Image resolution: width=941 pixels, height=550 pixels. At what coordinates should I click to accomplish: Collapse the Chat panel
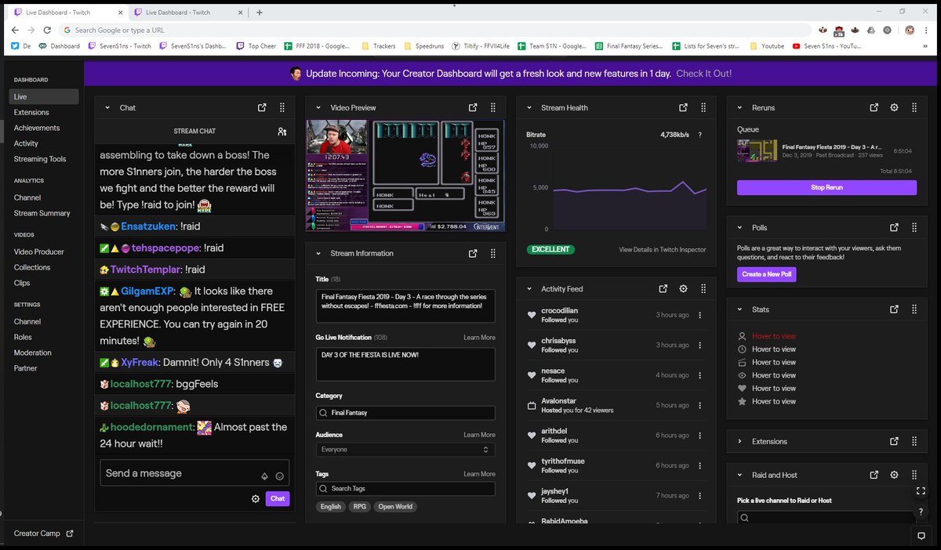(107, 107)
